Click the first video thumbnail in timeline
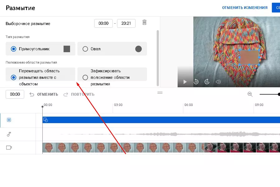This screenshot has width=280, height=187. [x=49, y=147]
